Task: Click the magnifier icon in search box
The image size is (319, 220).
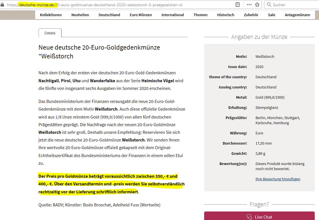Action: point(269,5)
